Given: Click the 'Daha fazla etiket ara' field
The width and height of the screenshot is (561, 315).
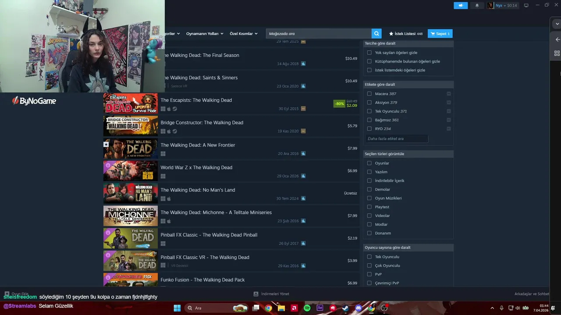Looking at the screenshot, I should [x=397, y=139].
